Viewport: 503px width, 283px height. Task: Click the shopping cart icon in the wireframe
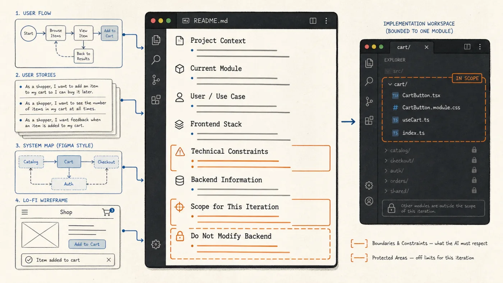pos(107,212)
